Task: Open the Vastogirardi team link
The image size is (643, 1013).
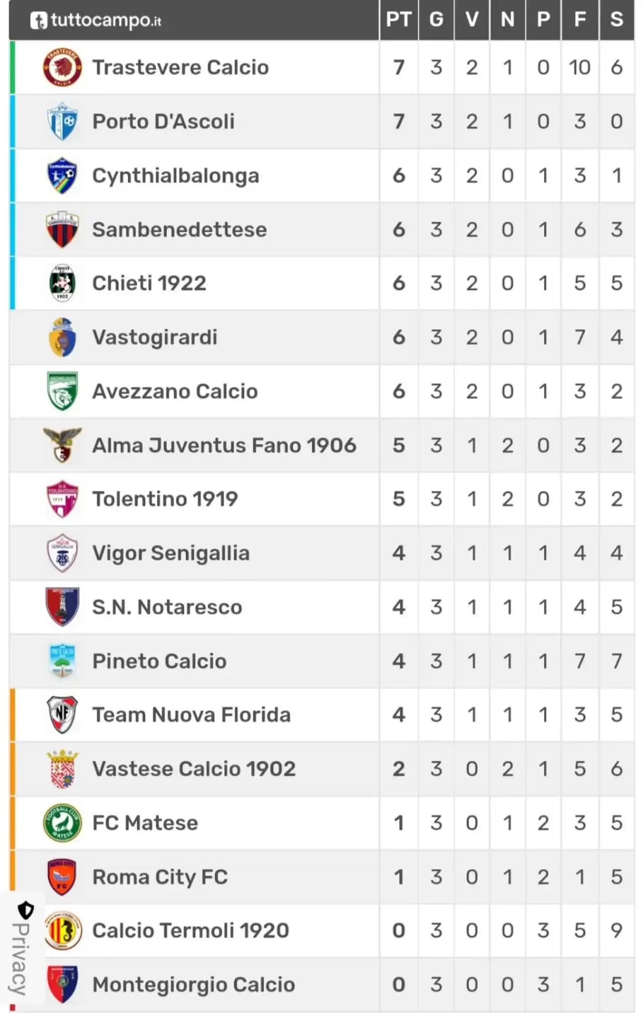Action: 155,337
